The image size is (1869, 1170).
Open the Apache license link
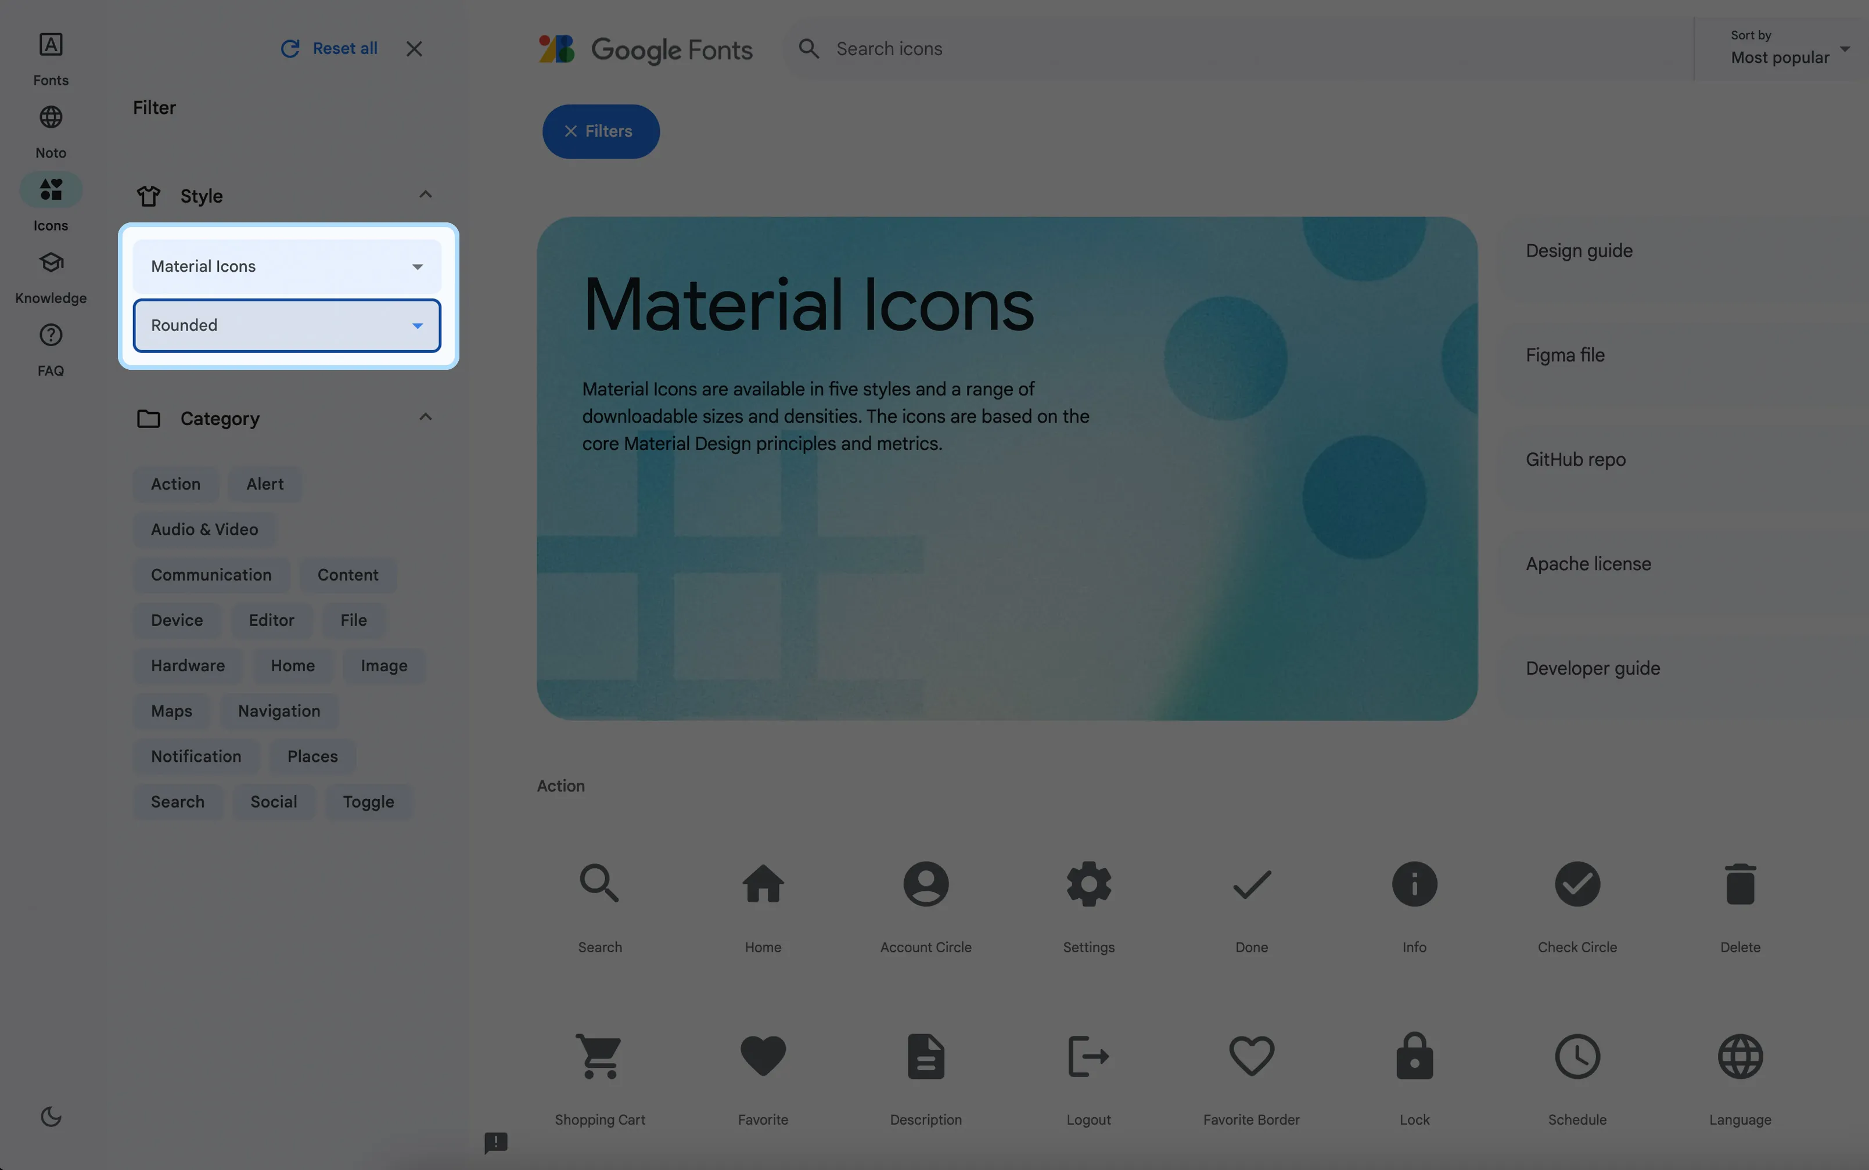pyautogui.click(x=1588, y=564)
